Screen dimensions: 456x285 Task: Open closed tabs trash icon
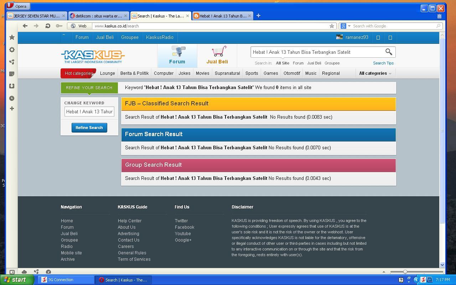pyautogui.click(x=439, y=16)
